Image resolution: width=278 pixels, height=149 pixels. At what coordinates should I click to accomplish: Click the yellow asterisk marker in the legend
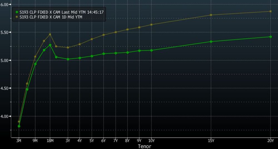pyautogui.click(x=17, y=17)
